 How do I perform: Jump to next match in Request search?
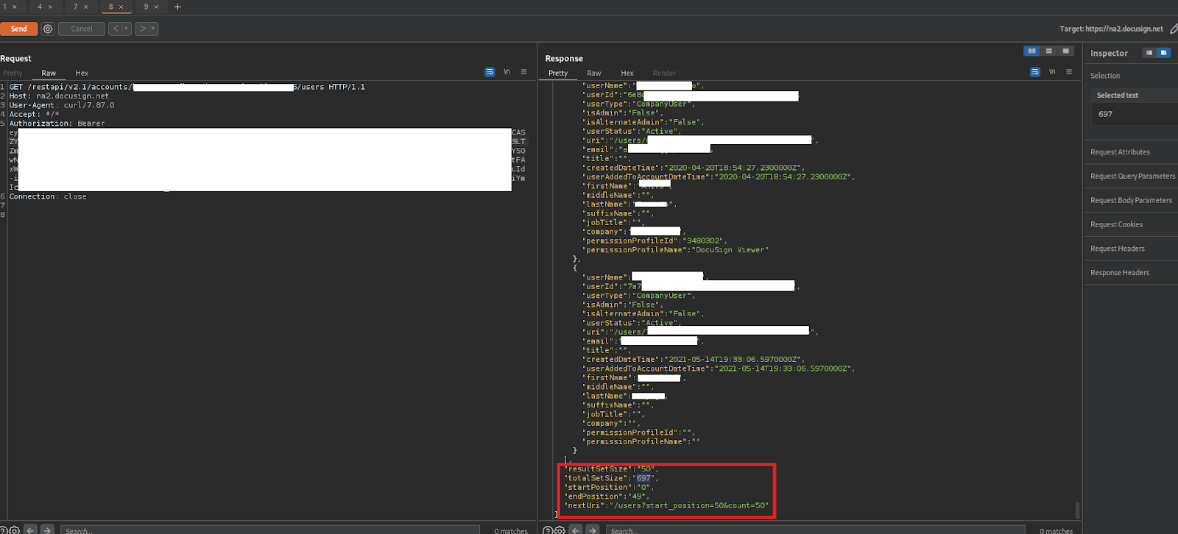(x=47, y=530)
